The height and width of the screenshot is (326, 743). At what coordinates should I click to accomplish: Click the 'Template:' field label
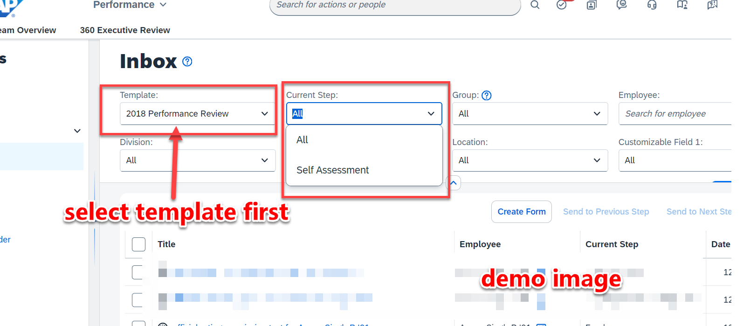[139, 95]
